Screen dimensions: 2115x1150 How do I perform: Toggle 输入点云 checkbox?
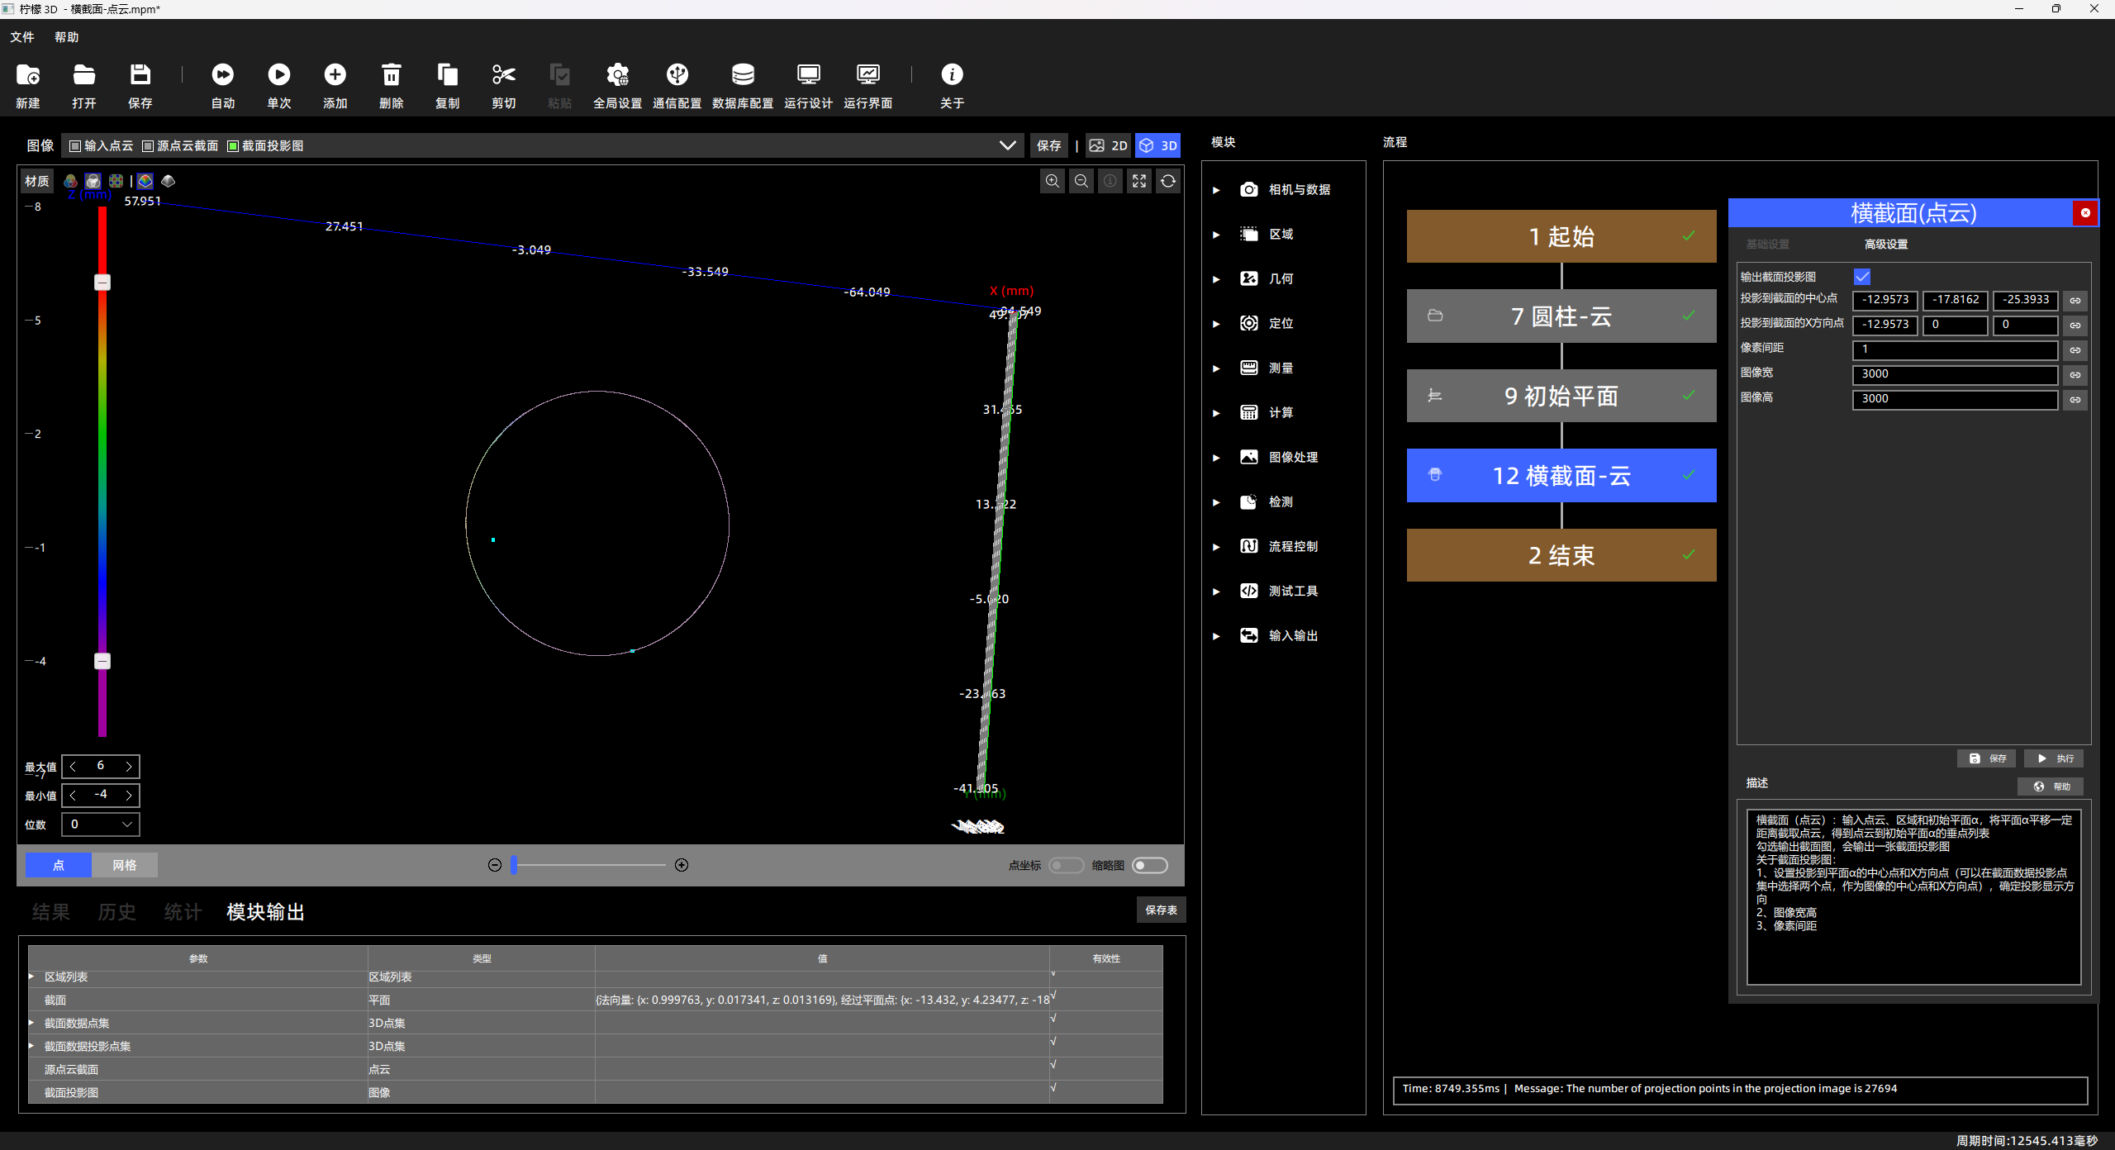pos(75,146)
